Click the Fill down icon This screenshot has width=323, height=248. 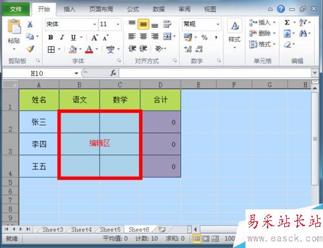pyautogui.click(x=287, y=33)
